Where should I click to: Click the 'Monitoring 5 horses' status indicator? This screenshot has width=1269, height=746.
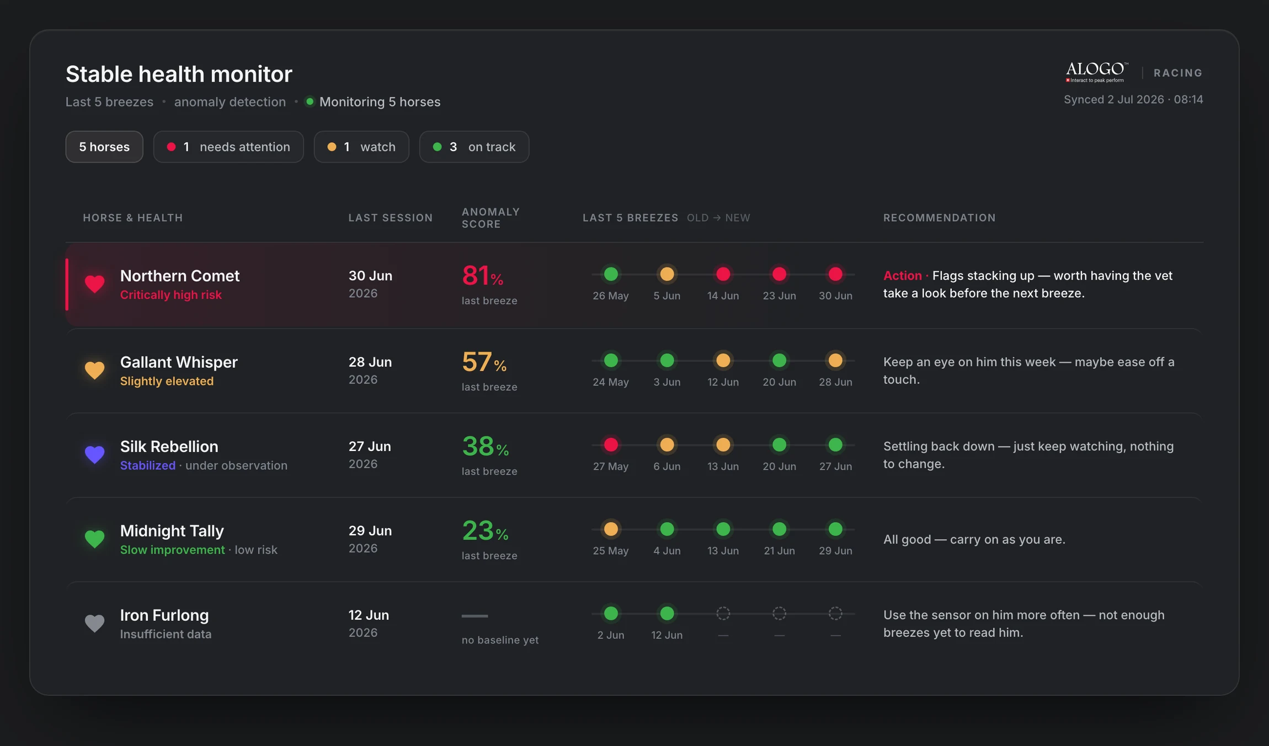point(373,102)
